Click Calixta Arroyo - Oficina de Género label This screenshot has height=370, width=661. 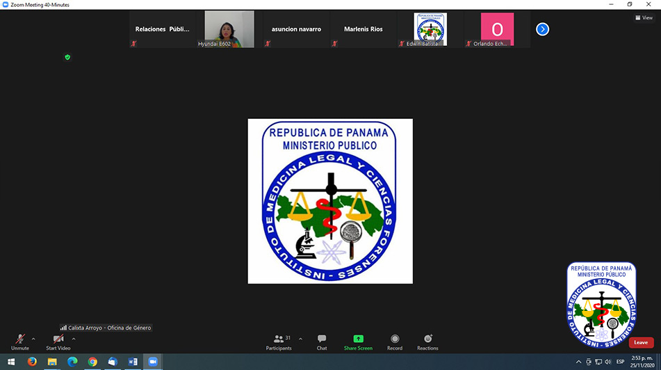coord(106,328)
